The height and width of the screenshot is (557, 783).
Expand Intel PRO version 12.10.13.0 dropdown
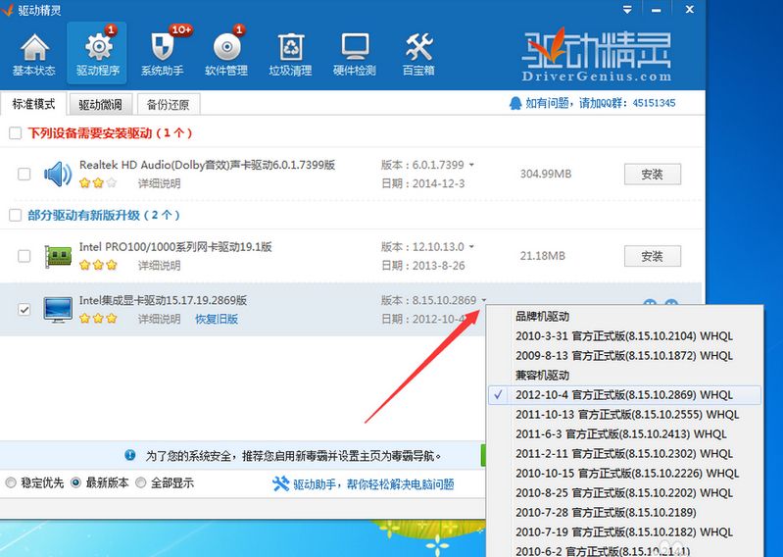[471, 247]
